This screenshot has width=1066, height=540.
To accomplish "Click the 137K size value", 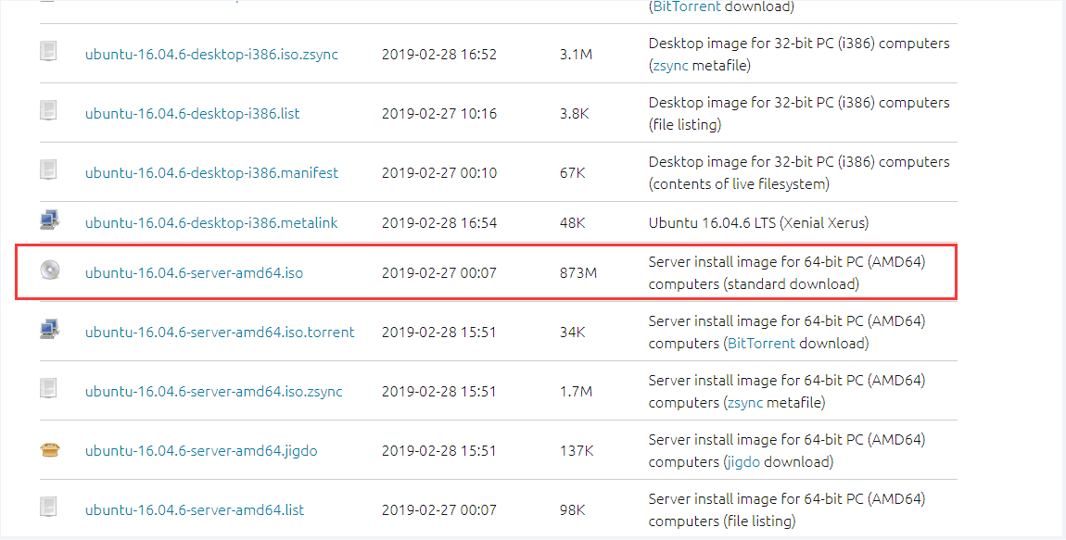I will [x=577, y=450].
